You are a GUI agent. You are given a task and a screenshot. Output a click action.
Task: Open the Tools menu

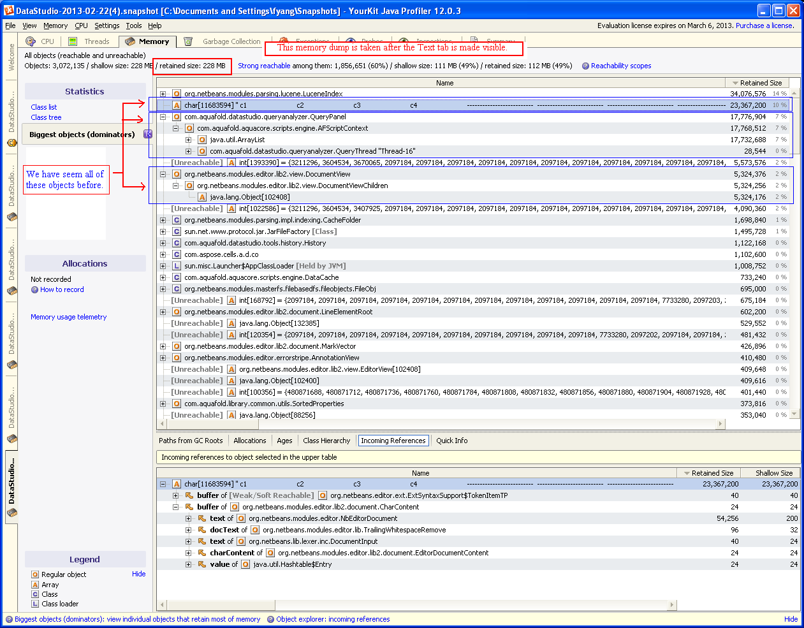[x=134, y=26]
